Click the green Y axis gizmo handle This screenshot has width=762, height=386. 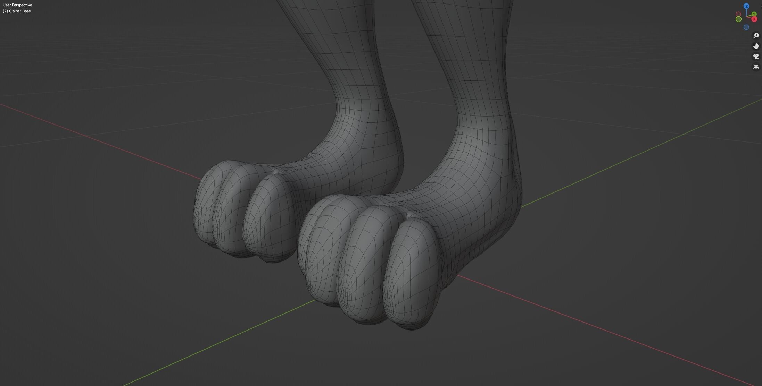(754, 14)
